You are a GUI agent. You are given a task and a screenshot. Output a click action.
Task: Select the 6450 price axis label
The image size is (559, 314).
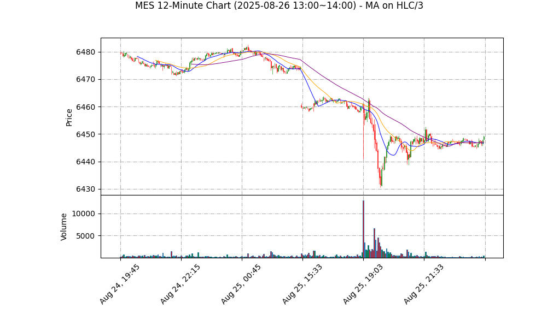85,134
